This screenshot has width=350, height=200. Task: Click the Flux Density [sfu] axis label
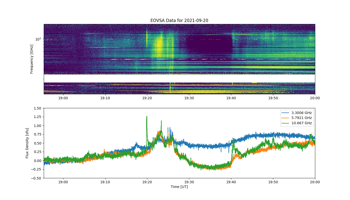click(27, 143)
